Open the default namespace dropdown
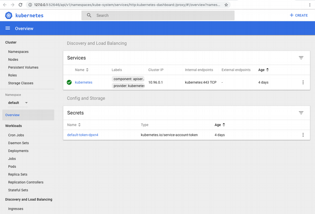315x214 pixels. click(18, 103)
